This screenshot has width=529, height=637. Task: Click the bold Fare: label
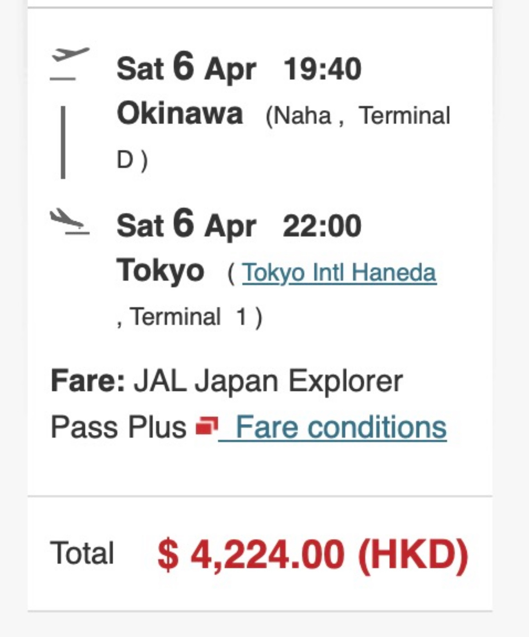[88, 381]
